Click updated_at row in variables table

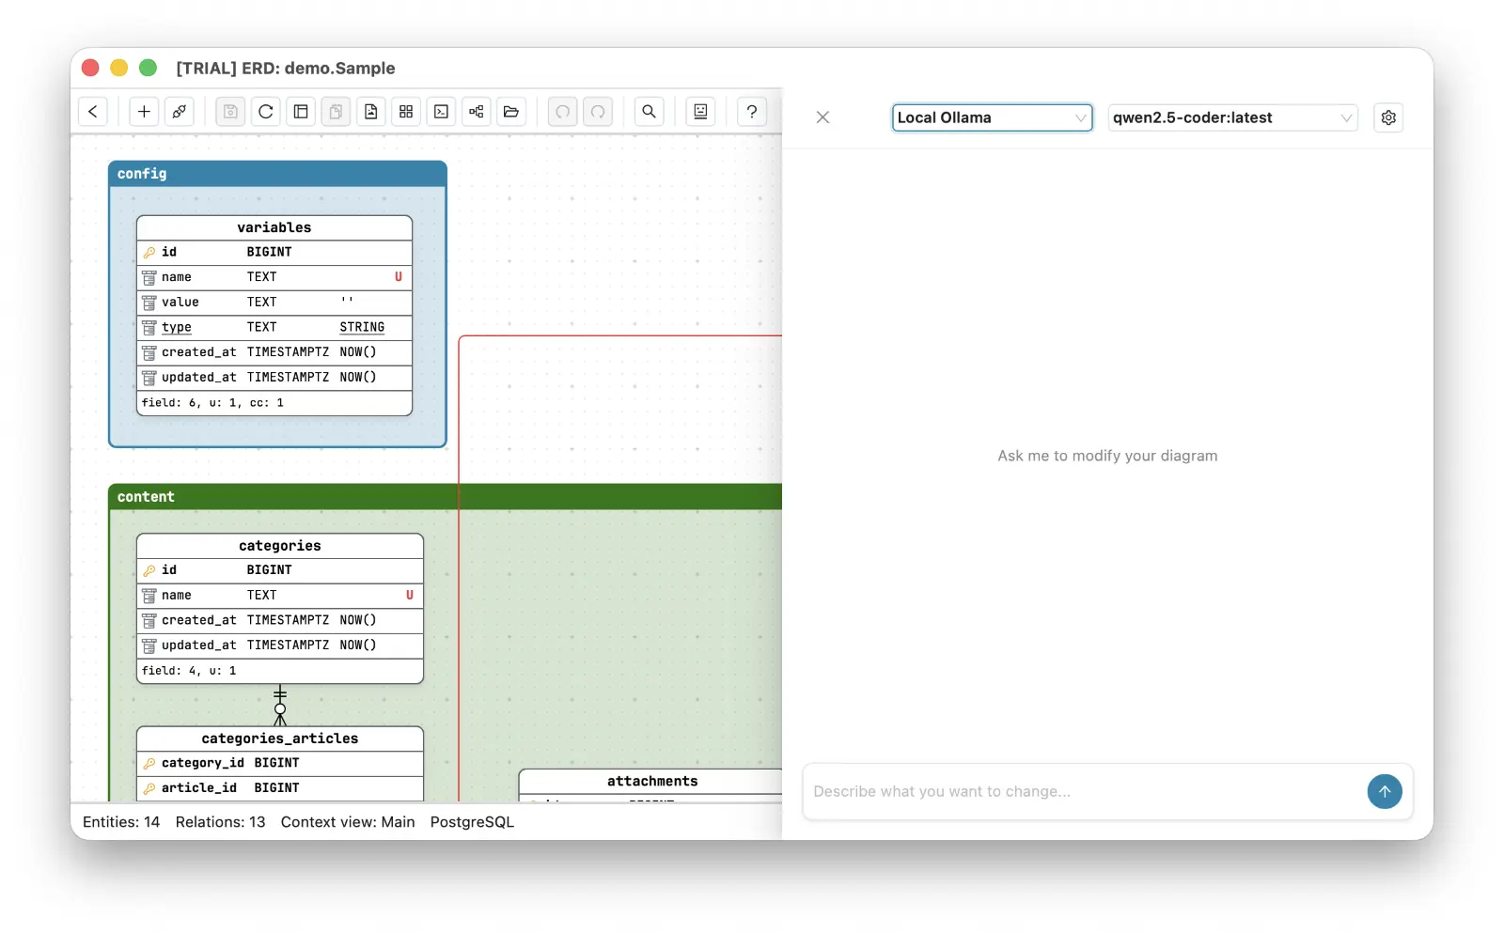274,378
